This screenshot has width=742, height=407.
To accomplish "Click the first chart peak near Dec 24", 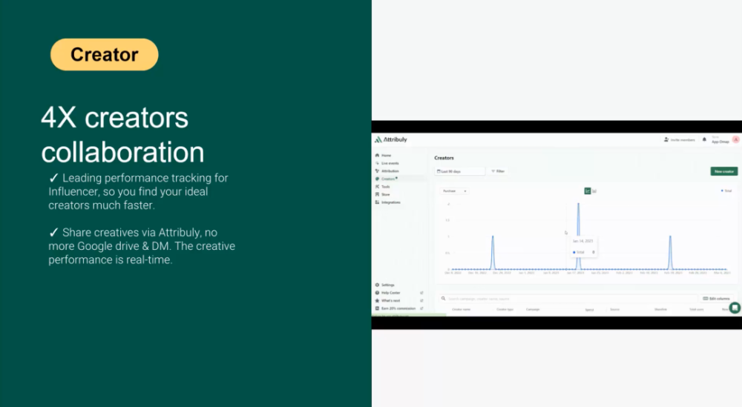I will (493, 236).
